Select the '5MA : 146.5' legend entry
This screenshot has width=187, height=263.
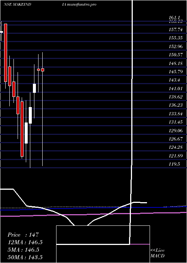coord(23,249)
